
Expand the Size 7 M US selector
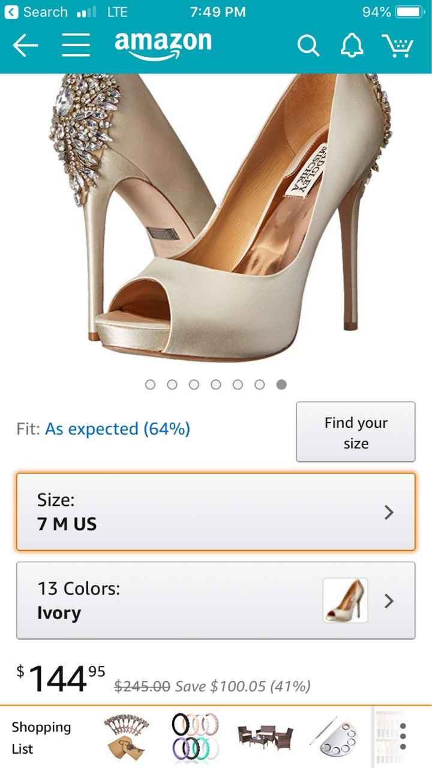[216, 512]
